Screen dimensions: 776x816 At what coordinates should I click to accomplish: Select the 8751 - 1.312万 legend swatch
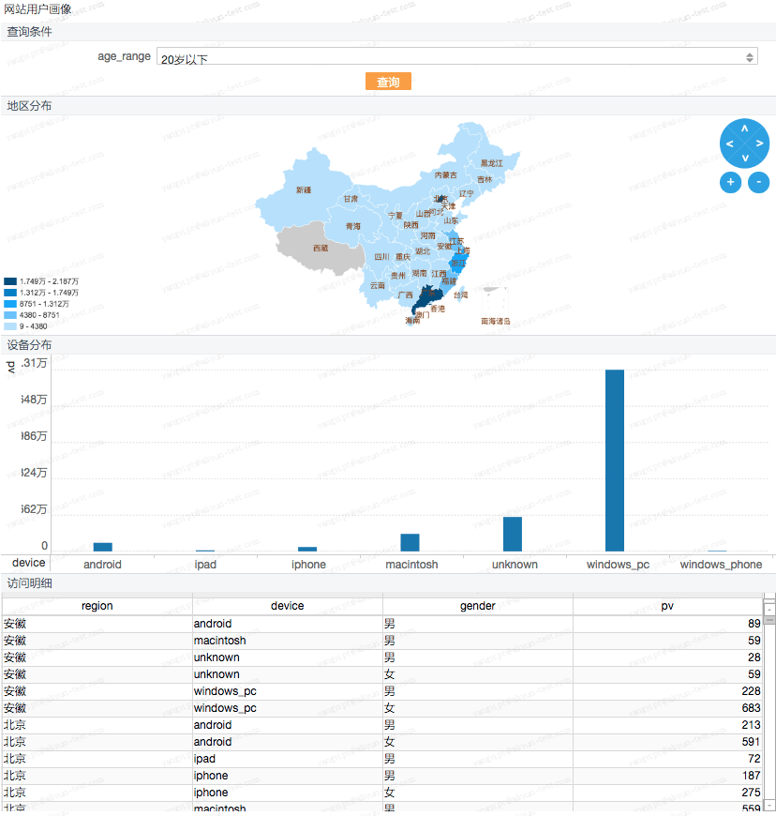(10, 304)
